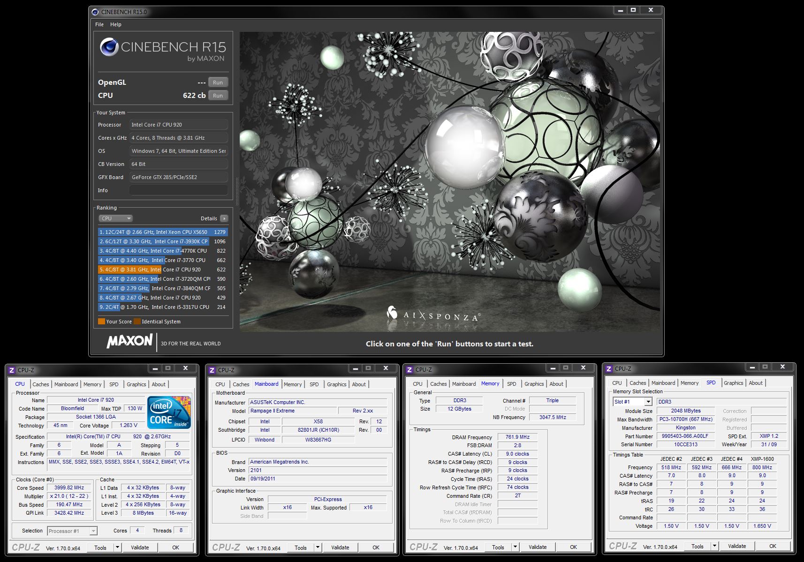Open Memory tab in Mainboard CPU-Z window
Viewport: 804px width, 562px height.
[x=293, y=384]
